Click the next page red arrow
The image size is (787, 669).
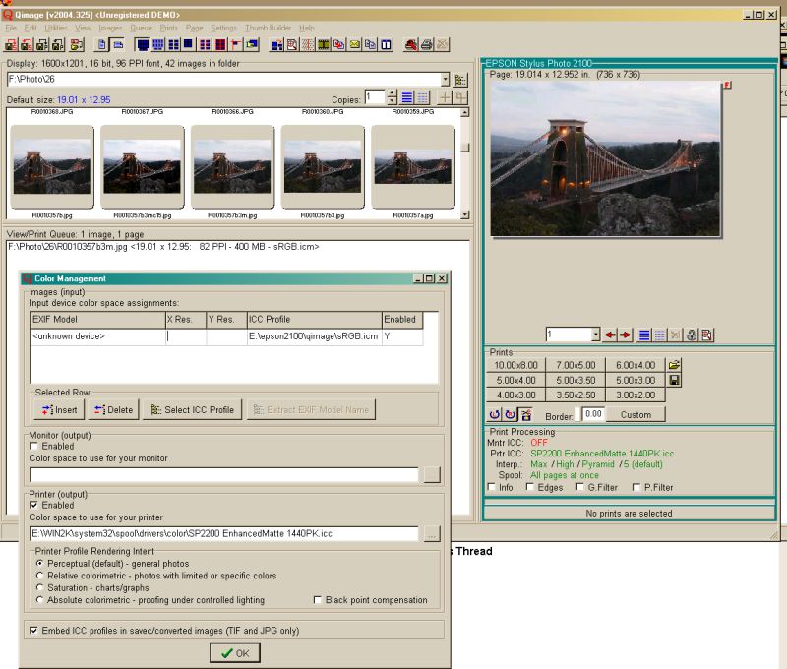click(x=626, y=335)
